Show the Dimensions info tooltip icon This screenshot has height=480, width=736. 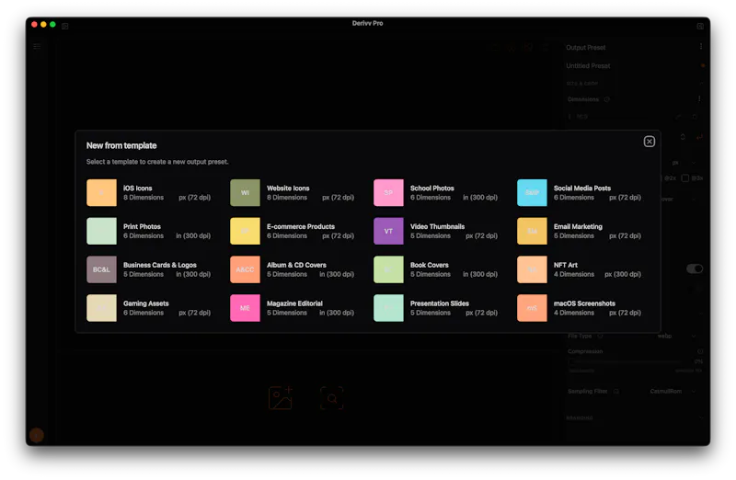point(607,99)
